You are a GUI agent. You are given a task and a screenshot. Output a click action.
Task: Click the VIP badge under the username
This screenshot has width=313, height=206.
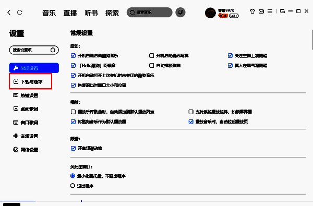pos(223,16)
